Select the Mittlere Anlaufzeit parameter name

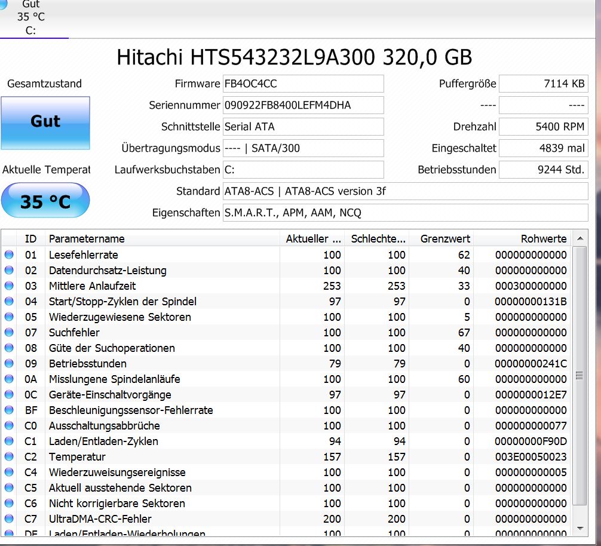pos(92,286)
